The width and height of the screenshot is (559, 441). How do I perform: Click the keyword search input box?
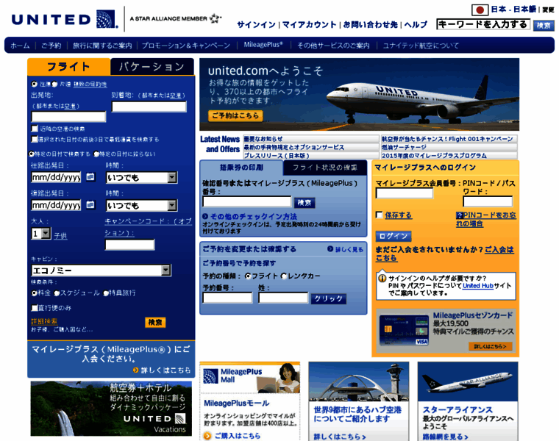click(x=483, y=24)
